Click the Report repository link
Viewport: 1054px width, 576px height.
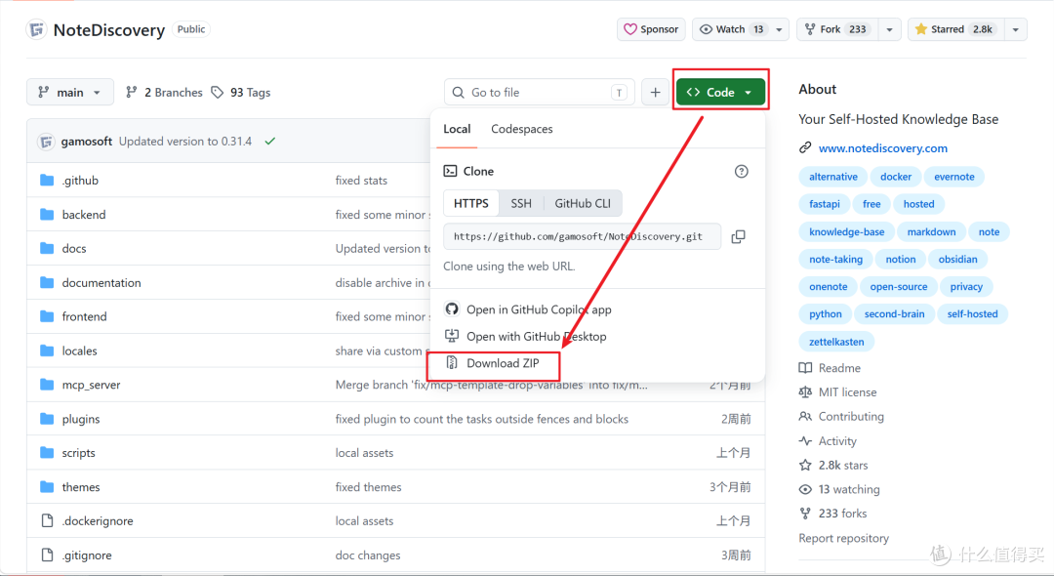[x=843, y=538]
